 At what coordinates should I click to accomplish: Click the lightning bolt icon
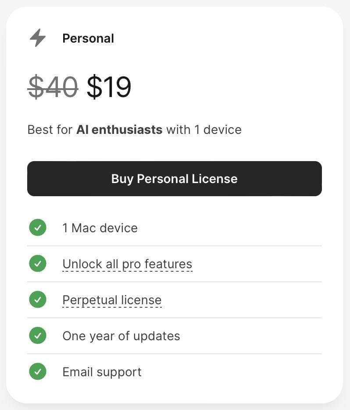[x=38, y=38]
